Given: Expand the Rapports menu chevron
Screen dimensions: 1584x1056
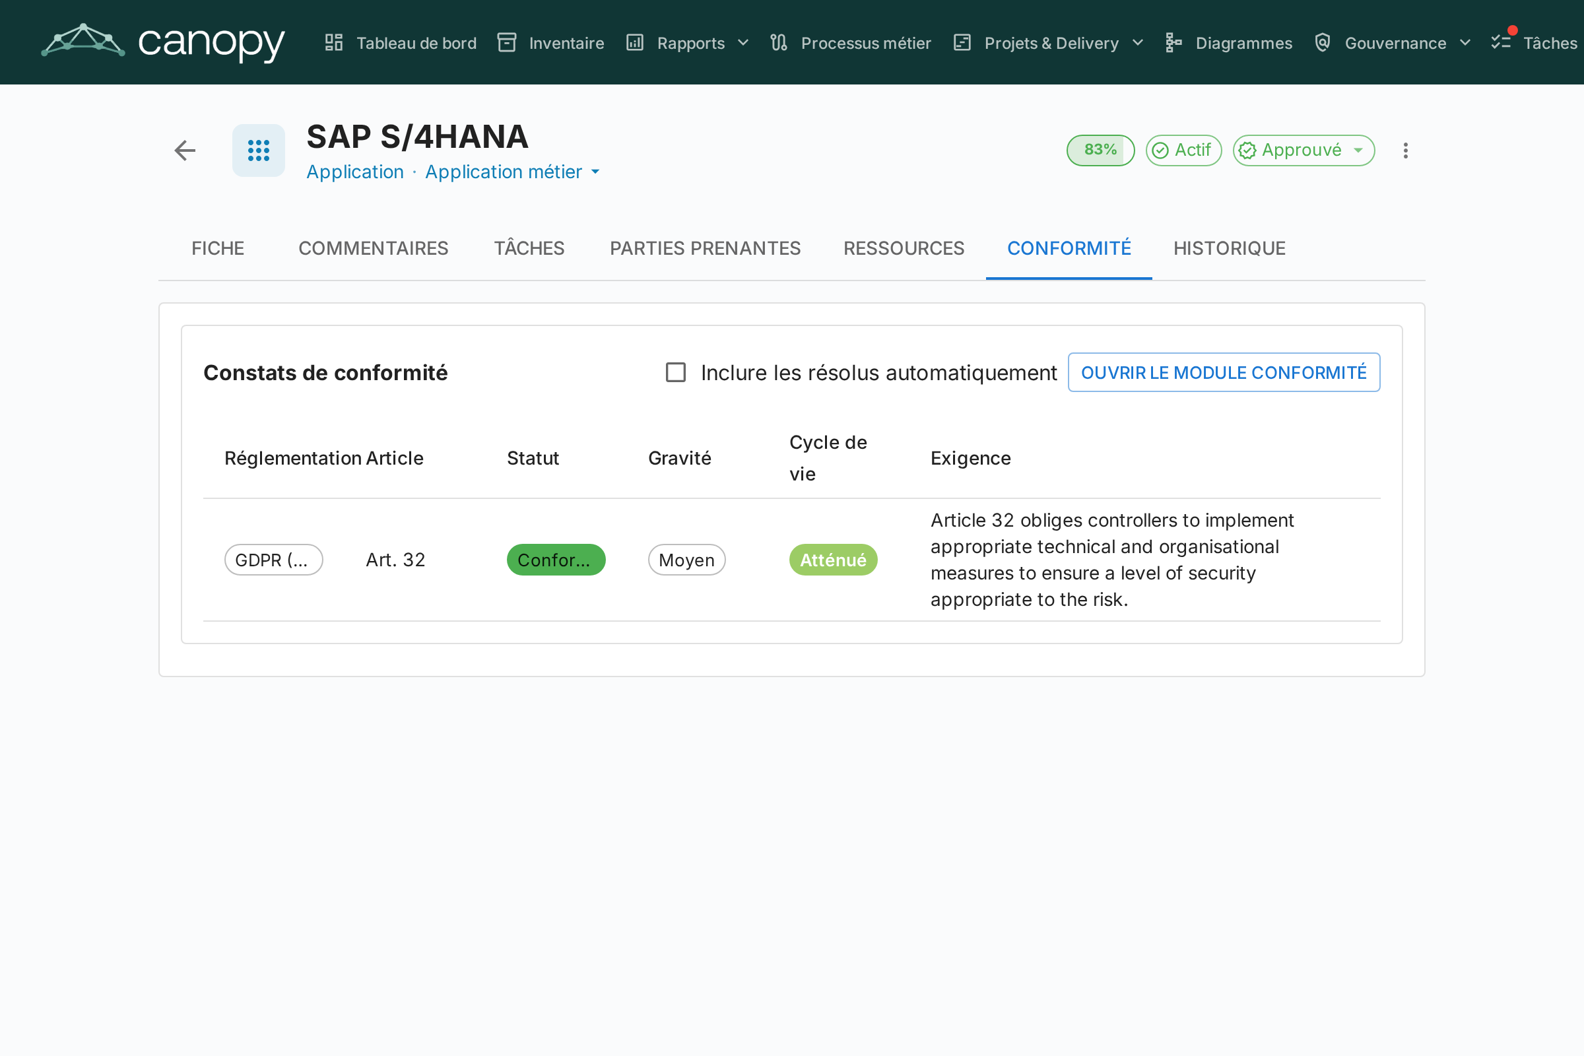Looking at the screenshot, I should (x=744, y=43).
